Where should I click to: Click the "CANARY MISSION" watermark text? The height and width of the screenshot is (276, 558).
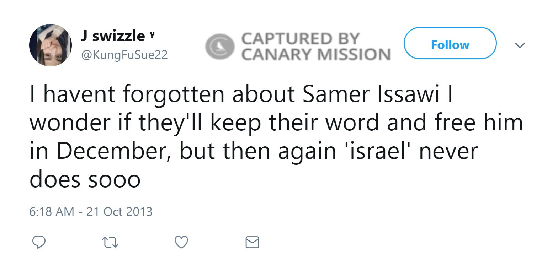pos(316,54)
